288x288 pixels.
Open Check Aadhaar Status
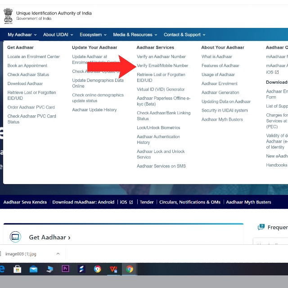[x=28, y=75]
